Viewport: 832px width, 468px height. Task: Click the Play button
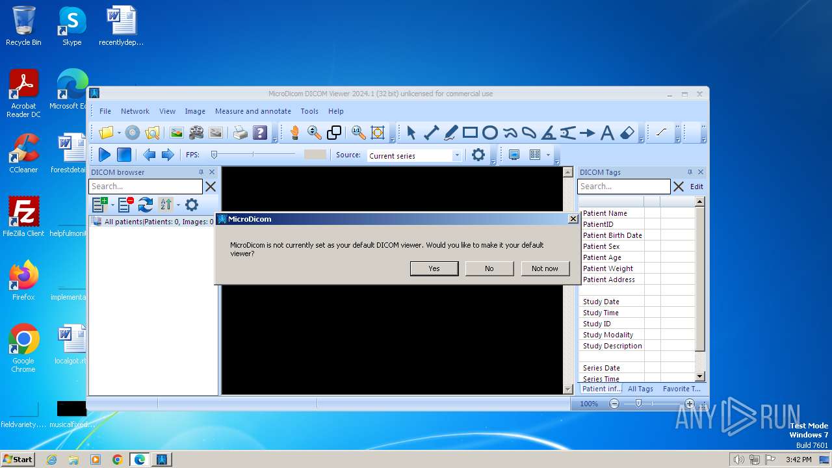104,155
